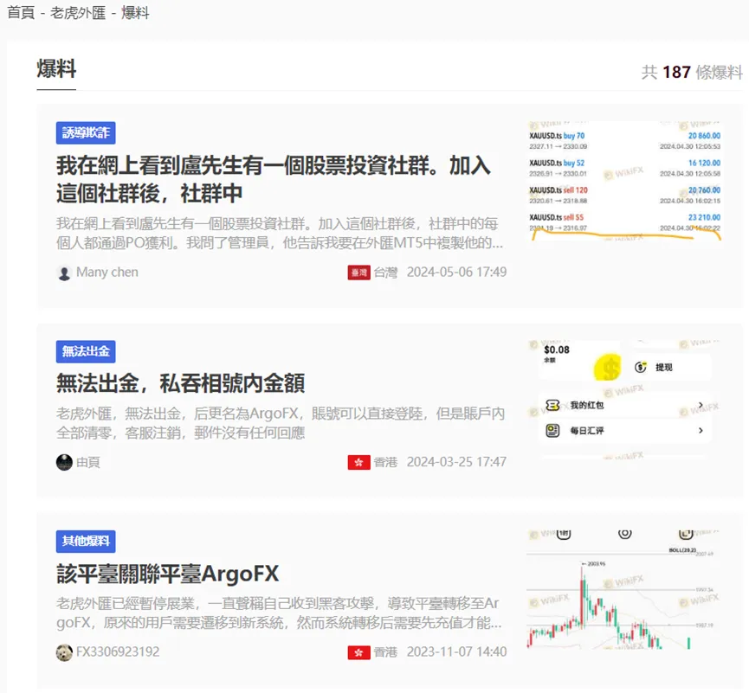Open post titled 無法出金，私吞相號內金額
Screen dimensions: 749x693
point(181,383)
